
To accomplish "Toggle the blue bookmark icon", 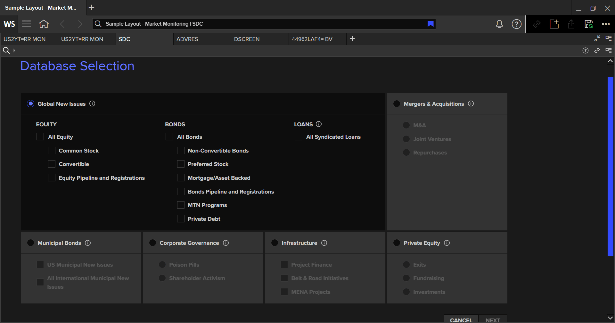I will pyautogui.click(x=430, y=24).
